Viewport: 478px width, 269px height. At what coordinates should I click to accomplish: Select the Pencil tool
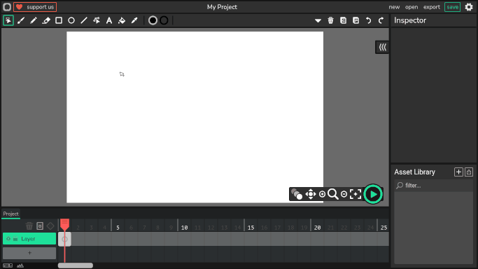coord(34,20)
